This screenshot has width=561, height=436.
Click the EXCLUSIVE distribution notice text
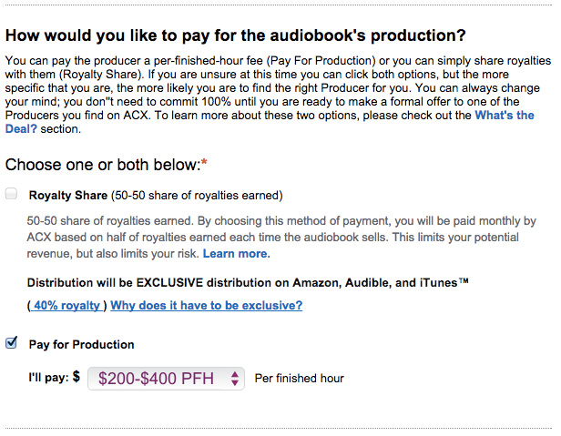click(248, 283)
